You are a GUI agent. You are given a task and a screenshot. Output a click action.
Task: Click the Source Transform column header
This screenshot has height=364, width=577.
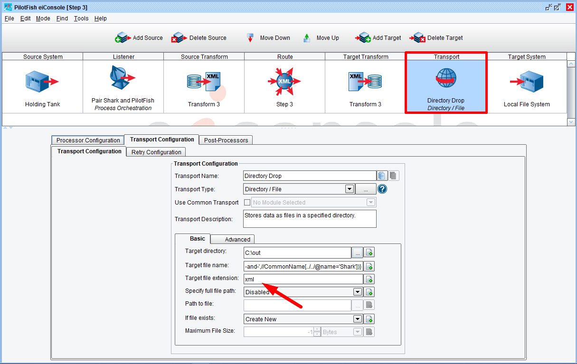(204, 56)
